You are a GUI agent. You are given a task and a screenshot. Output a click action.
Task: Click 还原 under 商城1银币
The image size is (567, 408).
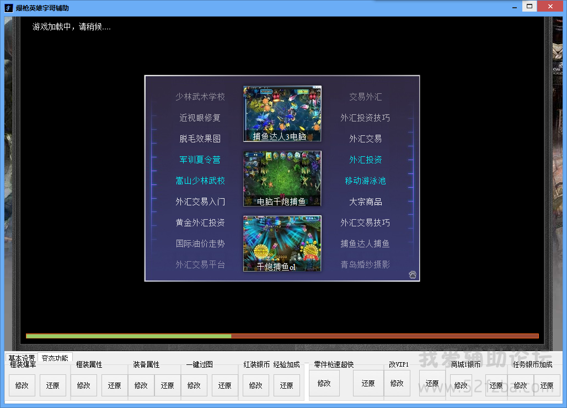point(496,385)
